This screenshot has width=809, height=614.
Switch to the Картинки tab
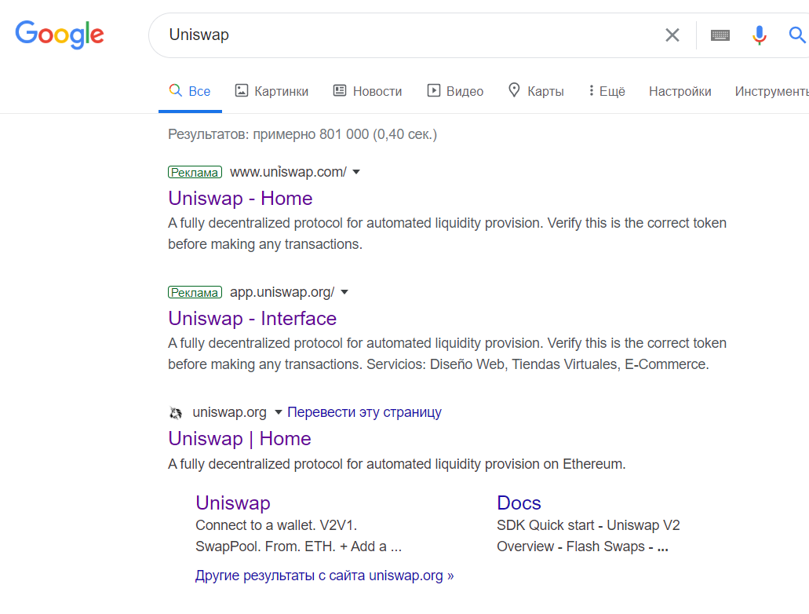click(x=271, y=91)
